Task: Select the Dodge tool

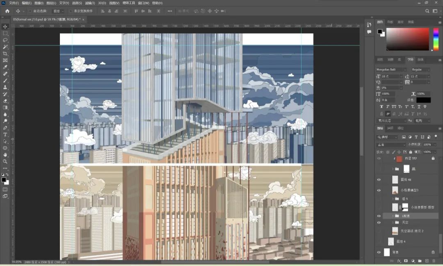Action: coord(5,121)
